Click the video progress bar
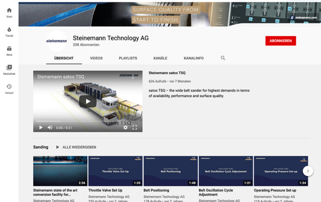Image resolution: width=321 pixels, height=202 pixels. [x=88, y=121]
